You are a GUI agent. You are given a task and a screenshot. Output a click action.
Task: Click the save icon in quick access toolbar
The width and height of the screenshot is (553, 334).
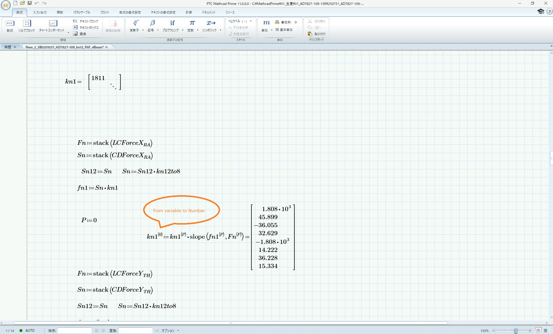29,3
